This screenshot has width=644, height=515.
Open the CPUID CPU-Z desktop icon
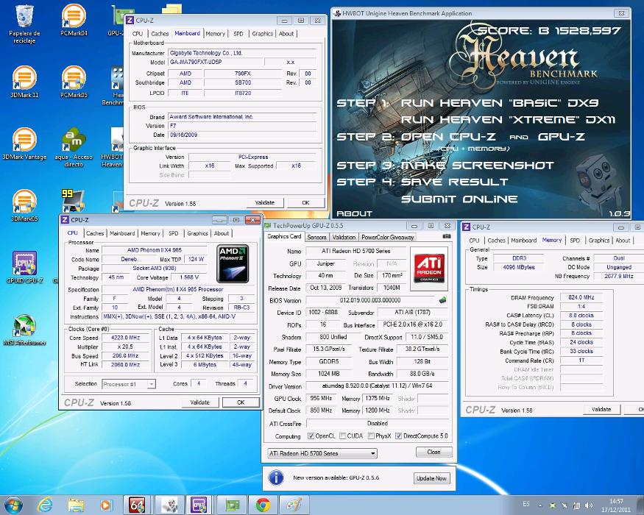(24, 267)
